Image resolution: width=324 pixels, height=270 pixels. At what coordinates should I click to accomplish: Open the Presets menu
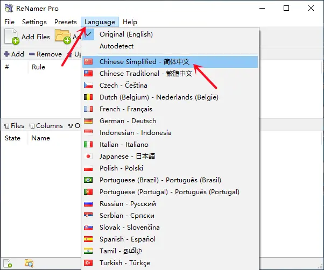pos(66,22)
